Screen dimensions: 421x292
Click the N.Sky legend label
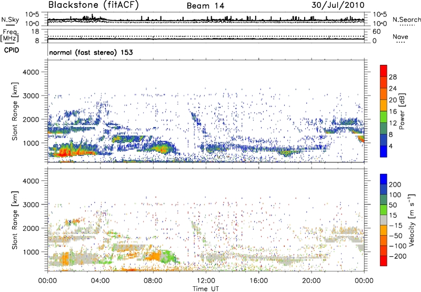[x=10, y=20]
